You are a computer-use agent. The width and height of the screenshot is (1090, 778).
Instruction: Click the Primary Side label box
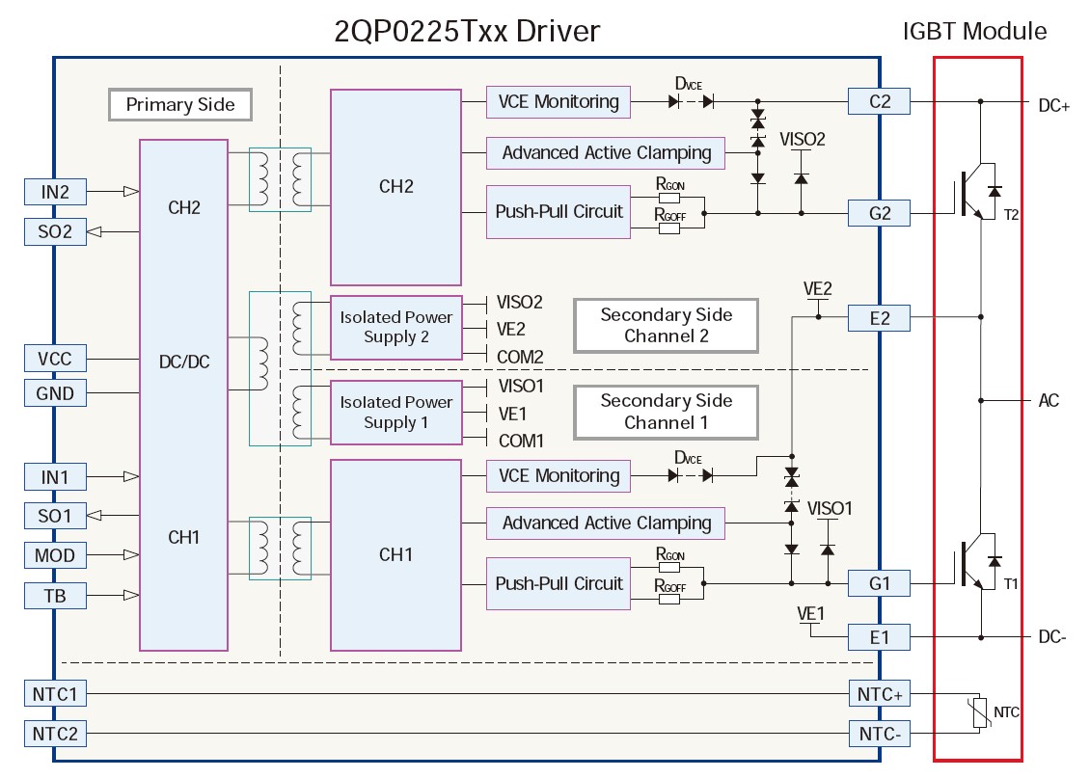coord(179,105)
